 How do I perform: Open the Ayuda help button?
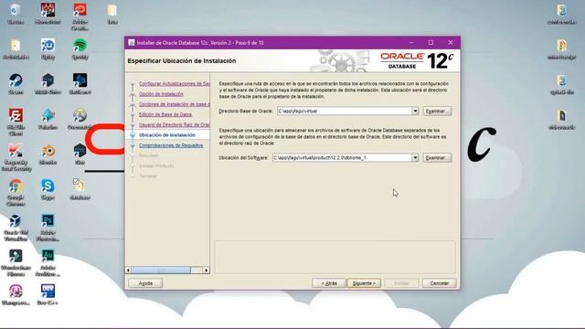(x=145, y=283)
